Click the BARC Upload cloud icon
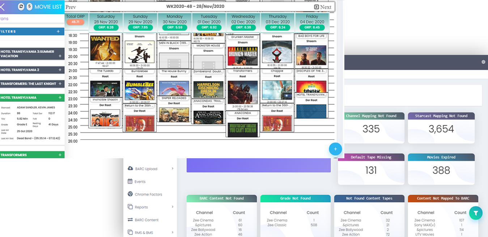Image resolution: width=488 pixels, height=237 pixels. [130, 168]
